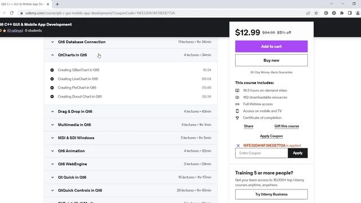The image size is (361, 203).
Task: Expand the Drag & Drop in Qt6 section
Action: [x=131, y=112]
